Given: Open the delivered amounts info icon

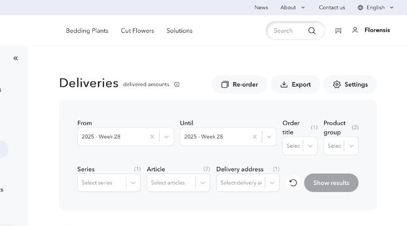Looking at the screenshot, I should tap(177, 84).
